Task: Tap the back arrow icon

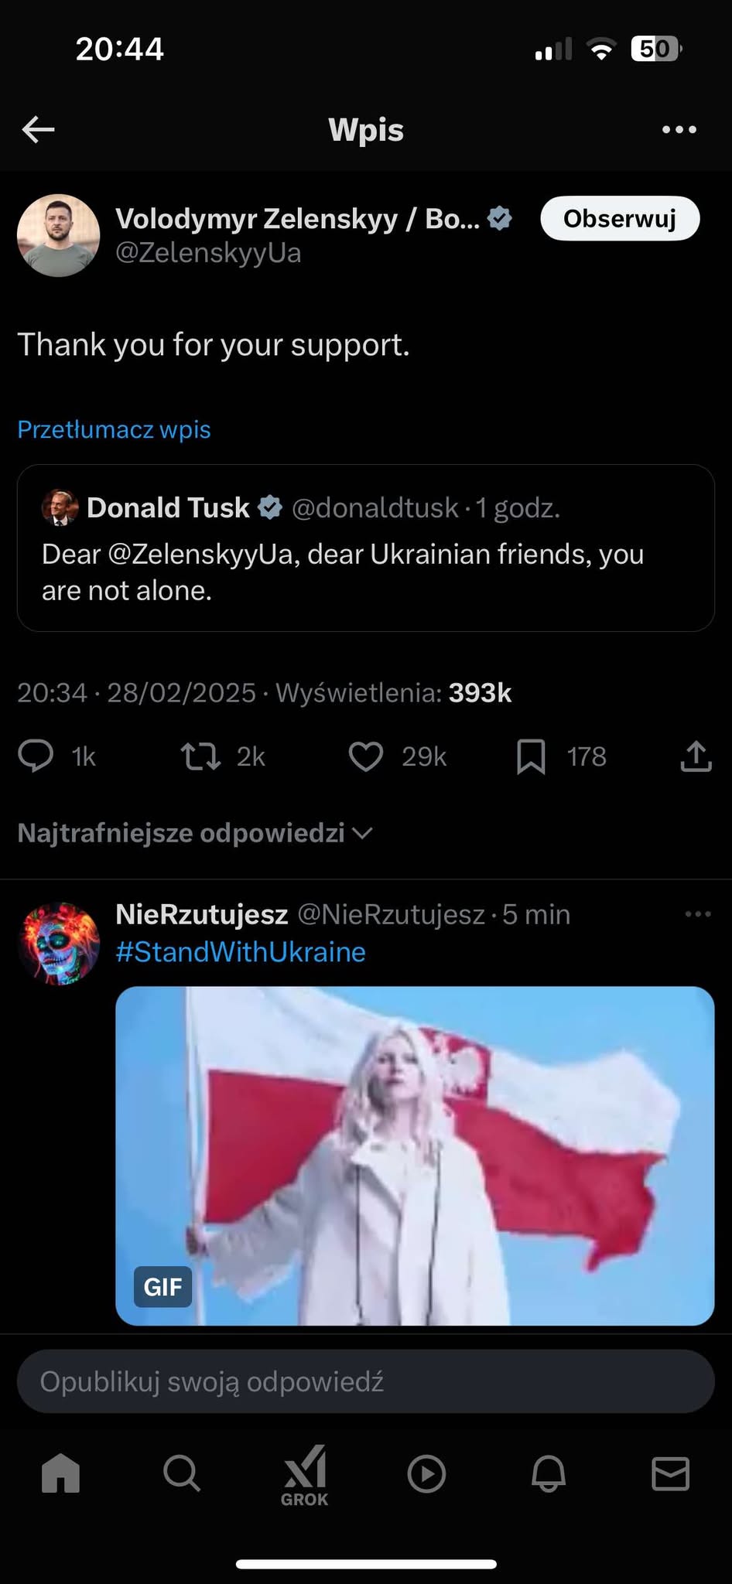Action: (x=38, y=129)
